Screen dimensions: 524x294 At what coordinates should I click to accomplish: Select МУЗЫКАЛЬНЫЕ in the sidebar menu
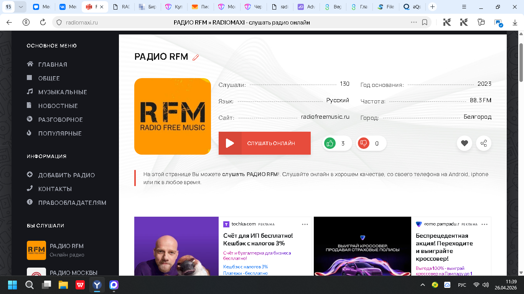pyautogui.click(x=63, y=92)
